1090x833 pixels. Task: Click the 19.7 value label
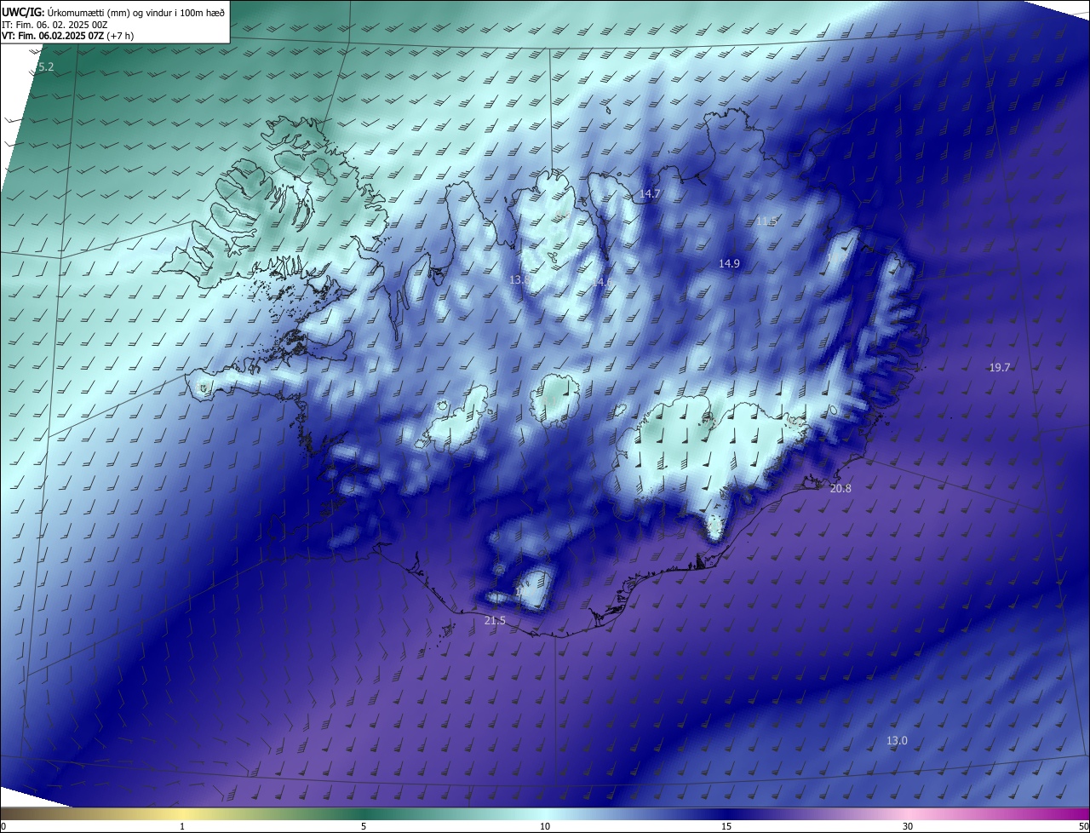click(x=999, y=368)
